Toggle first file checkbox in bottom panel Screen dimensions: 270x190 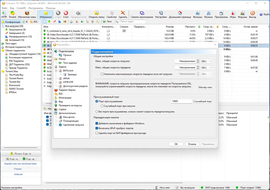pos(47,117)
